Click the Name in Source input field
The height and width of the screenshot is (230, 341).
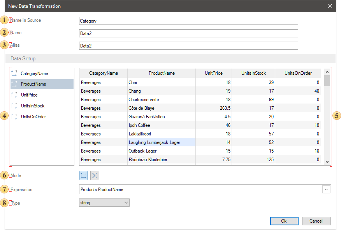[188, 21]
